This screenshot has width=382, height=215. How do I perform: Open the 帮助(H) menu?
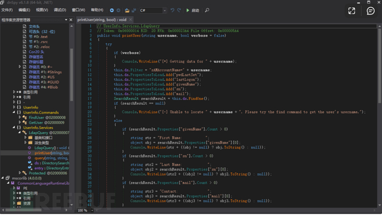click(x=97, y=10)
